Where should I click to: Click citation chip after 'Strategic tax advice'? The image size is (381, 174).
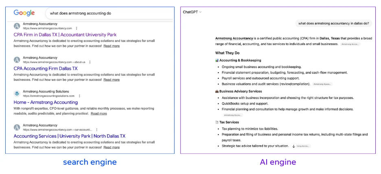(304, 146)
